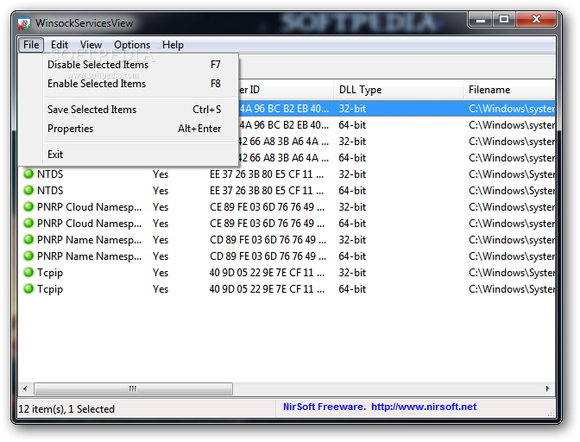Image resolution: width=580 pixels, height=442 pixels.
Task: Click green icon of 32-bit PNRP Name row
Action: point(28,239)
